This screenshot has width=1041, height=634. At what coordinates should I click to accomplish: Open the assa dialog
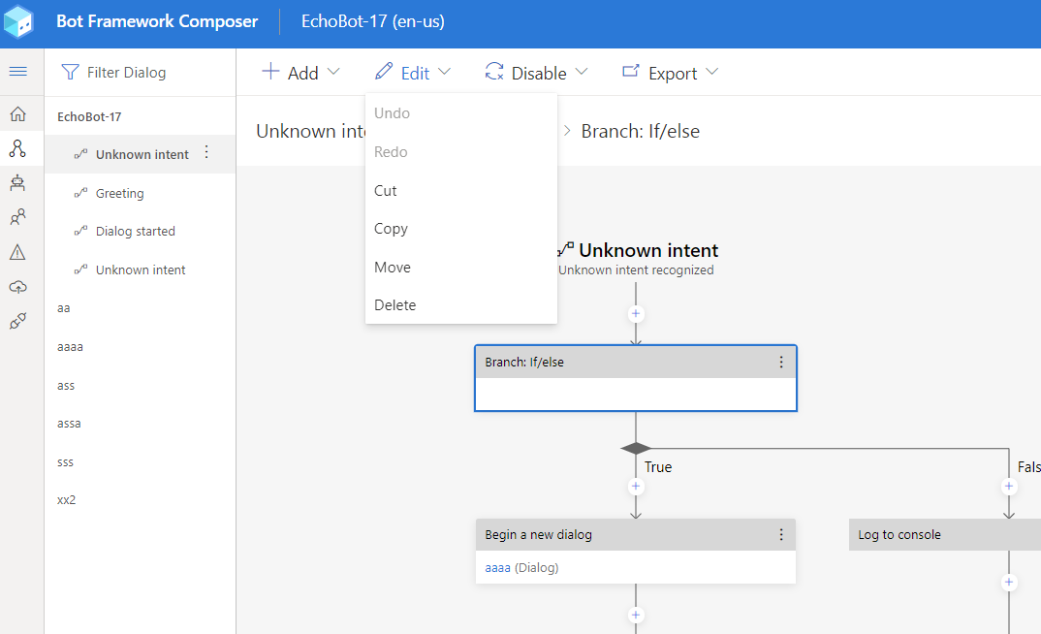click(x=141, y=423)
